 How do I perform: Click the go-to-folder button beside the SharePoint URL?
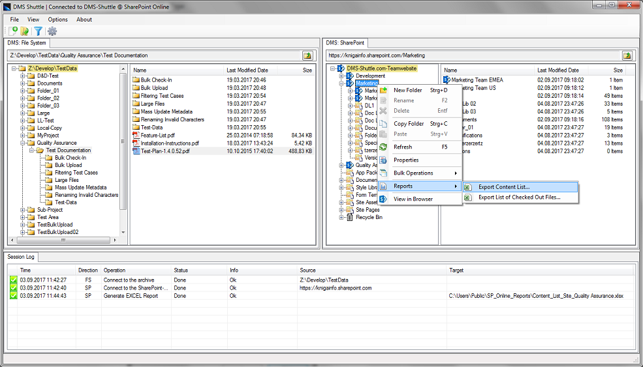point(627,55)
